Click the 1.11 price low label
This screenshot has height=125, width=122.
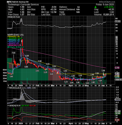pyautogui.click(x=66, y=82)
